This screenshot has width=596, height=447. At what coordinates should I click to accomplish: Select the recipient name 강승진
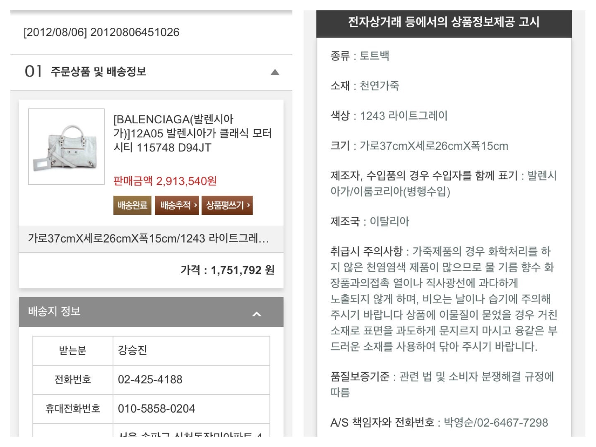pos(132,350)
